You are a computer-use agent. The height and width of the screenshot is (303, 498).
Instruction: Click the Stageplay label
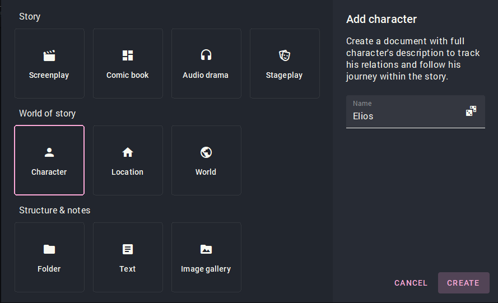(284, 75)
